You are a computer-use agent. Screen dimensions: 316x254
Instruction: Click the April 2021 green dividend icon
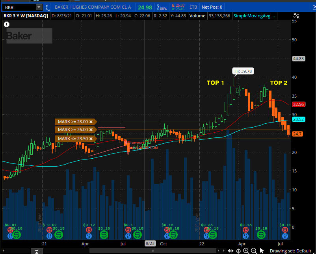(x=261, y=234)
